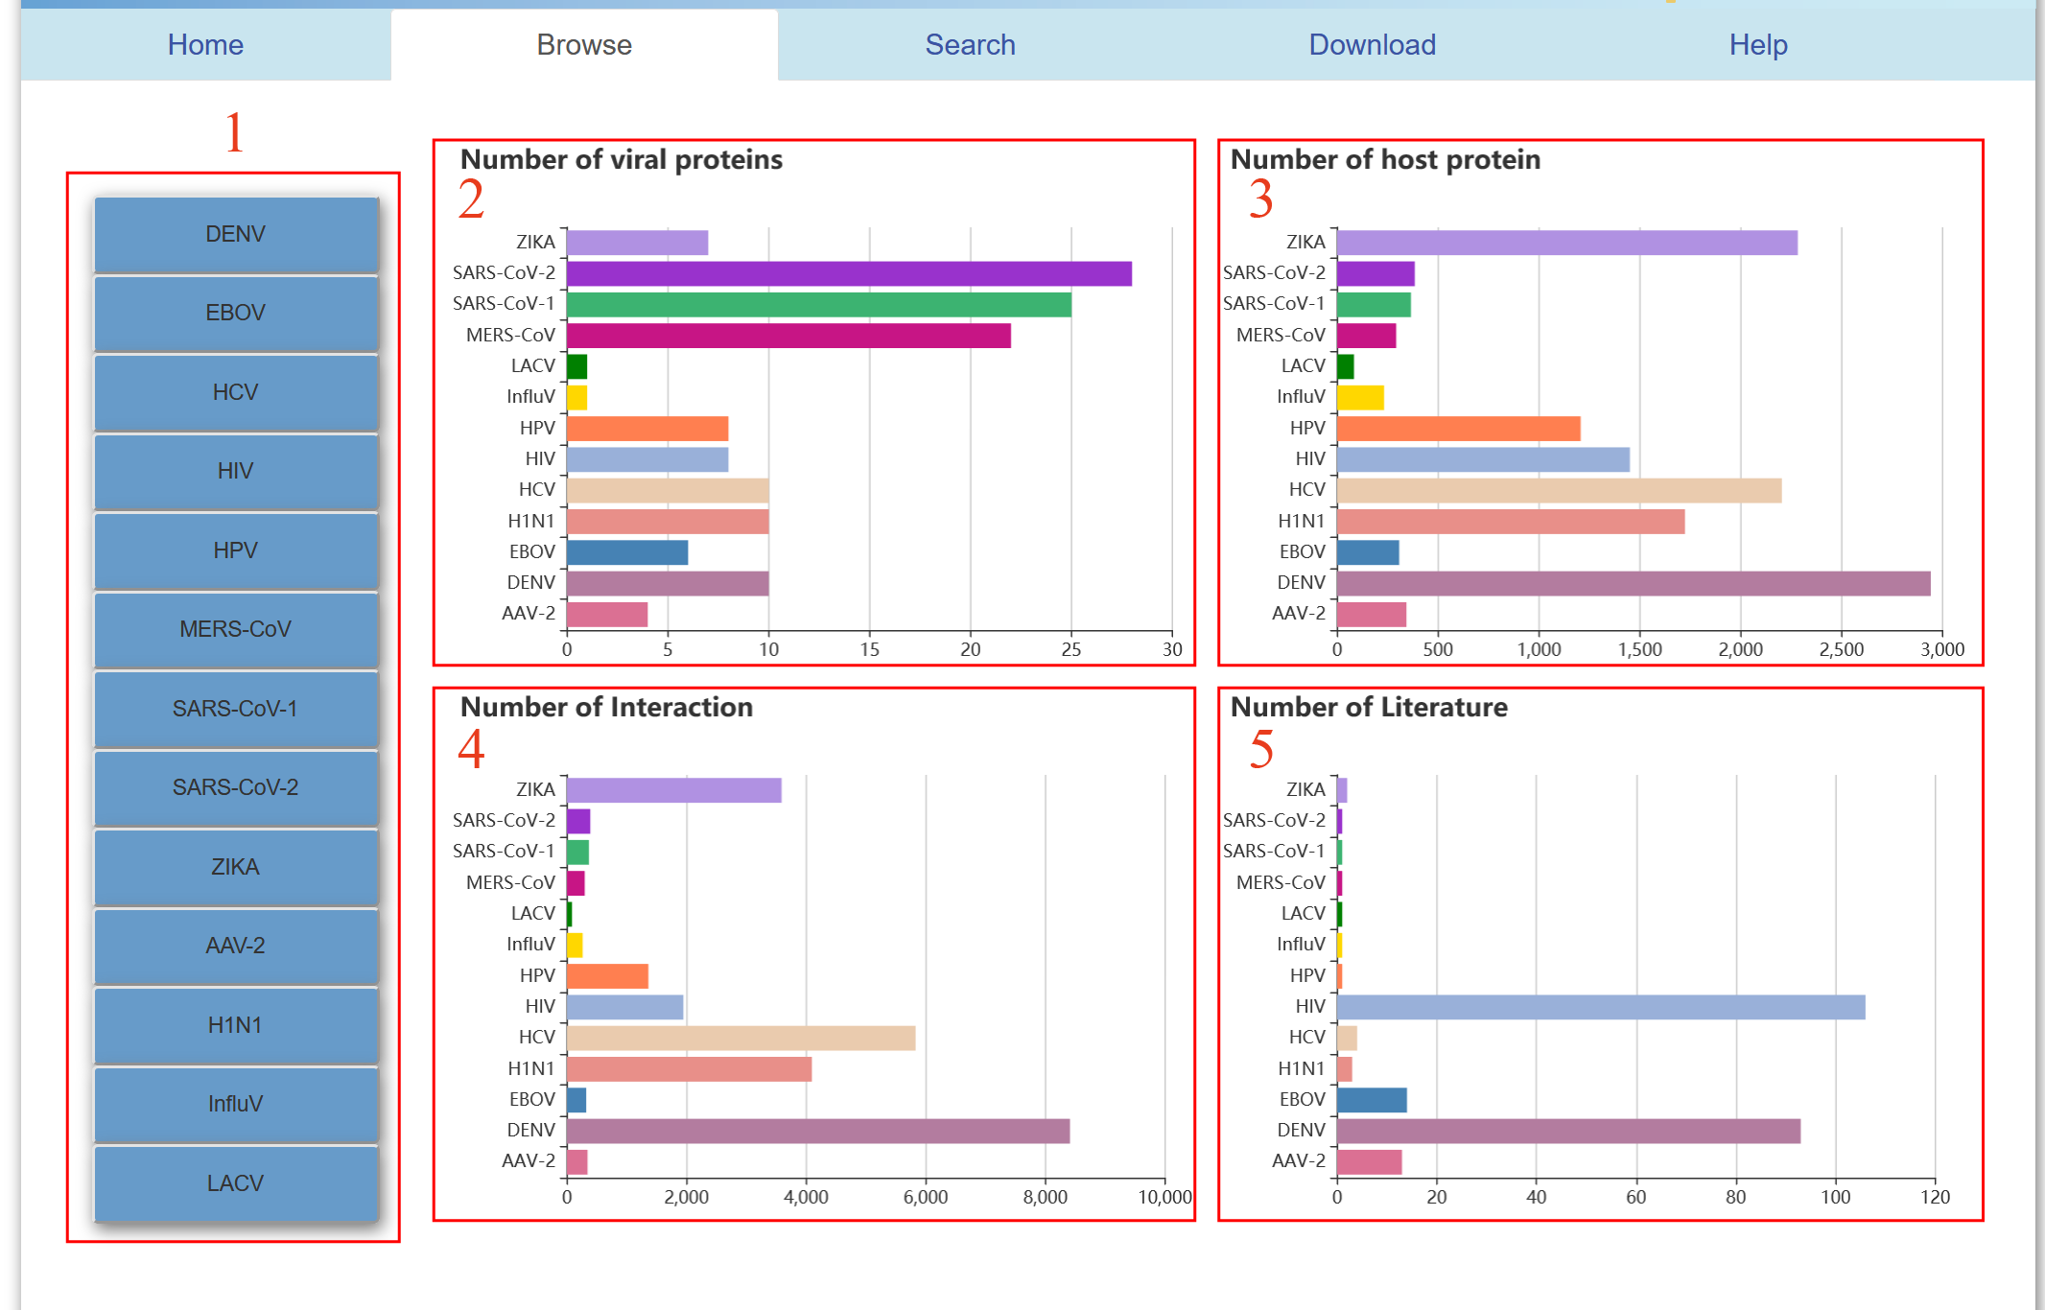Open the Home tab
The image size is (2045, 1310).
pyautogui.click(x=205, y=45)
